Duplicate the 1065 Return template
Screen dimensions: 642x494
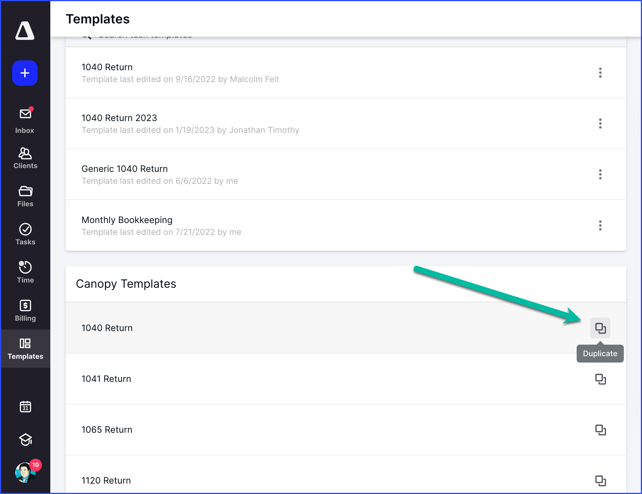coord(601,430)
